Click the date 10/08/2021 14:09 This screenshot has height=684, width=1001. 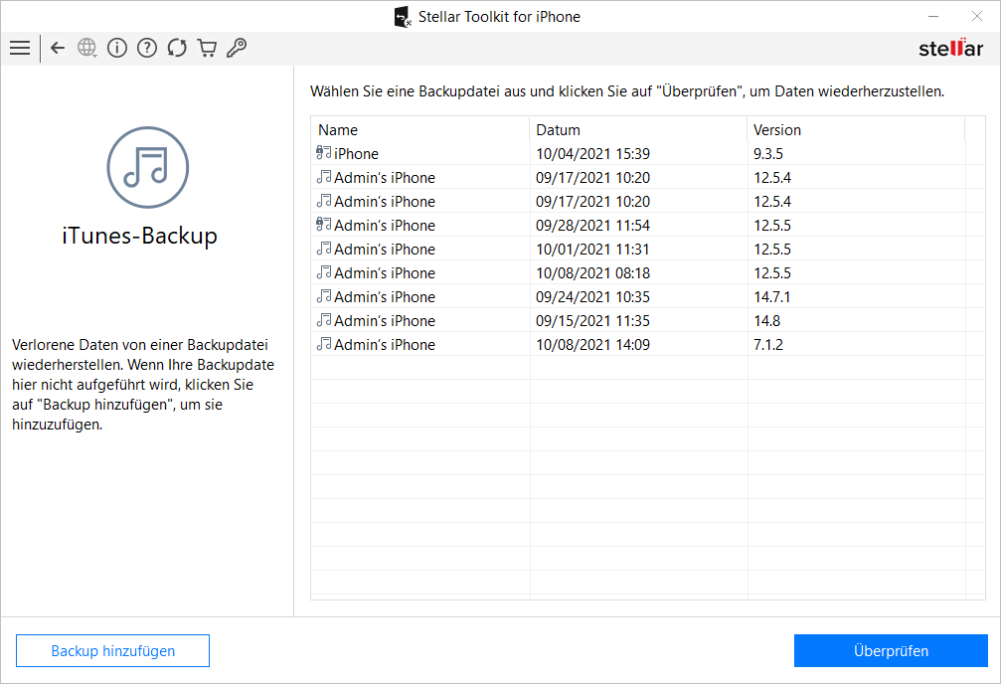click(593, 345)
